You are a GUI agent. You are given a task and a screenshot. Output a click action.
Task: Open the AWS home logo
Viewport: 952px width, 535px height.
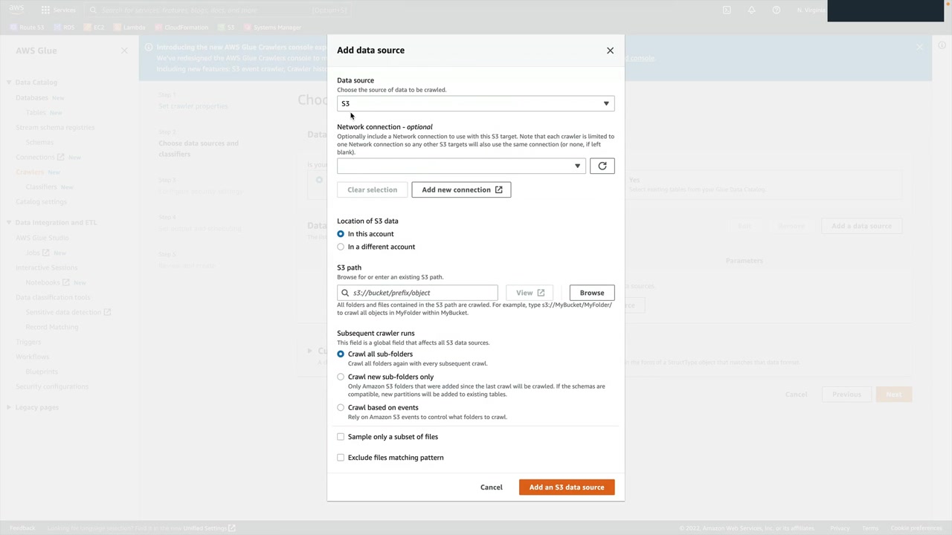pos(16,10)
